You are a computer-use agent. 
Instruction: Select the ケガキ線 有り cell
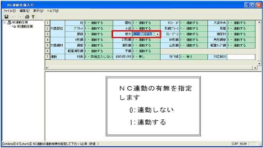click(194, 57)
